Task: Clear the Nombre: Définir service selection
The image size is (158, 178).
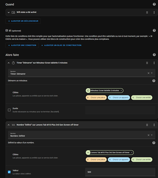Action: 148,135
